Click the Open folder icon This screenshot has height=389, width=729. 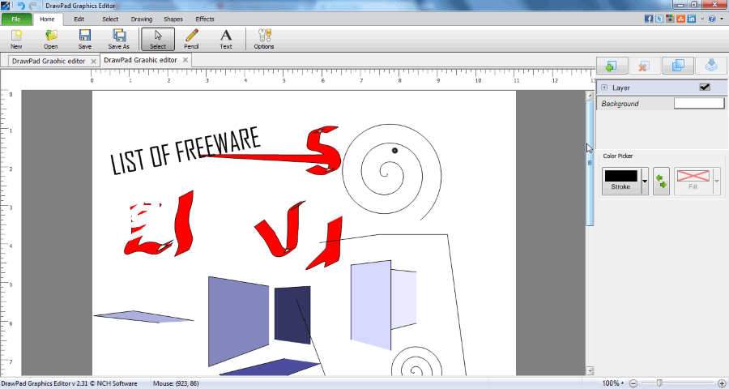coord(51,38)
